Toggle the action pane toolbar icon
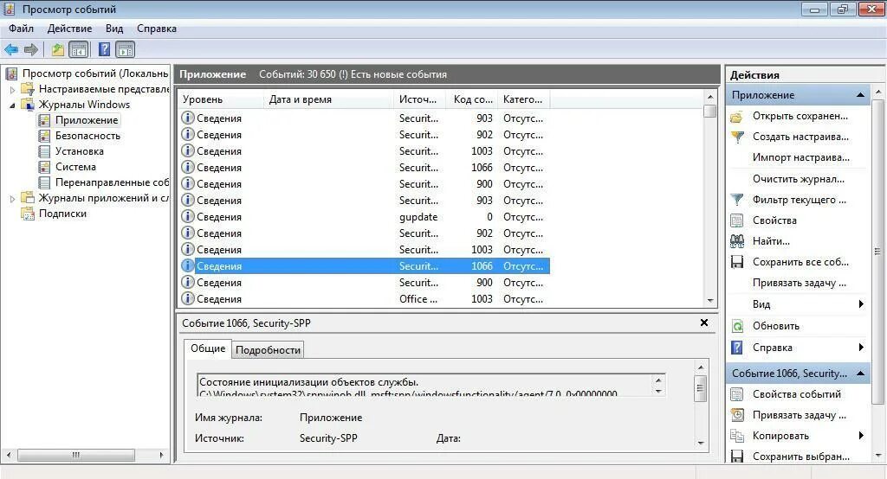887x479 pixels. pyautogui.click(x=126, y=49)
